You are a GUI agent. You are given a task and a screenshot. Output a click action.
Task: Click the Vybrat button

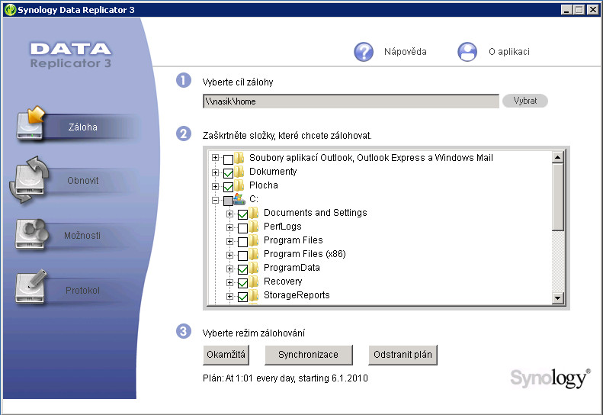point(525,101)
